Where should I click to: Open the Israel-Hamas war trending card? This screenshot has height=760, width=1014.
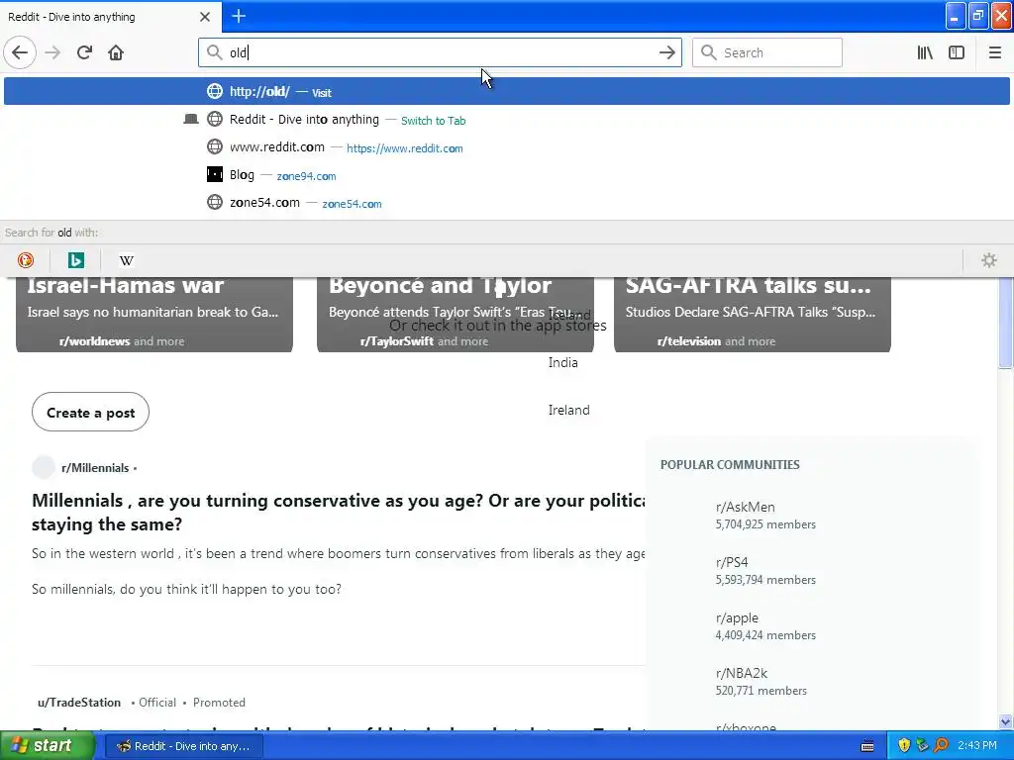(154, 314)
